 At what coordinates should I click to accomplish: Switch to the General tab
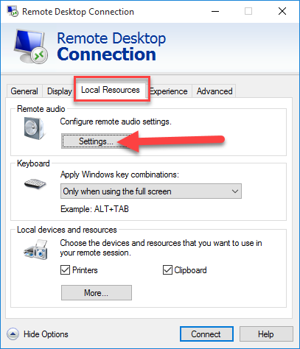24,91
